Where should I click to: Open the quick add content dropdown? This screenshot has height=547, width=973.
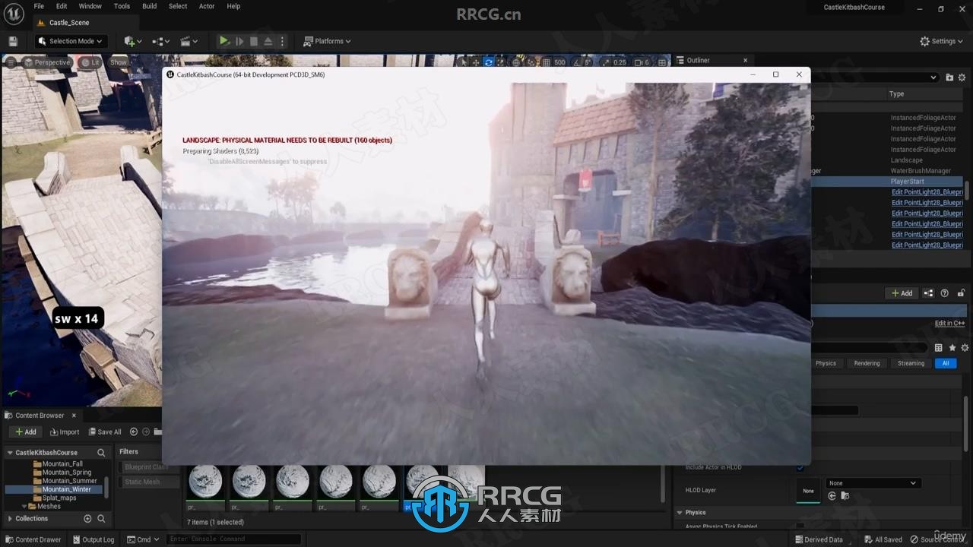(132, 41)
